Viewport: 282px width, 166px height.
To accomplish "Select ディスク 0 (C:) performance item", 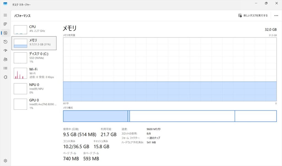I will tap(34, 58).
